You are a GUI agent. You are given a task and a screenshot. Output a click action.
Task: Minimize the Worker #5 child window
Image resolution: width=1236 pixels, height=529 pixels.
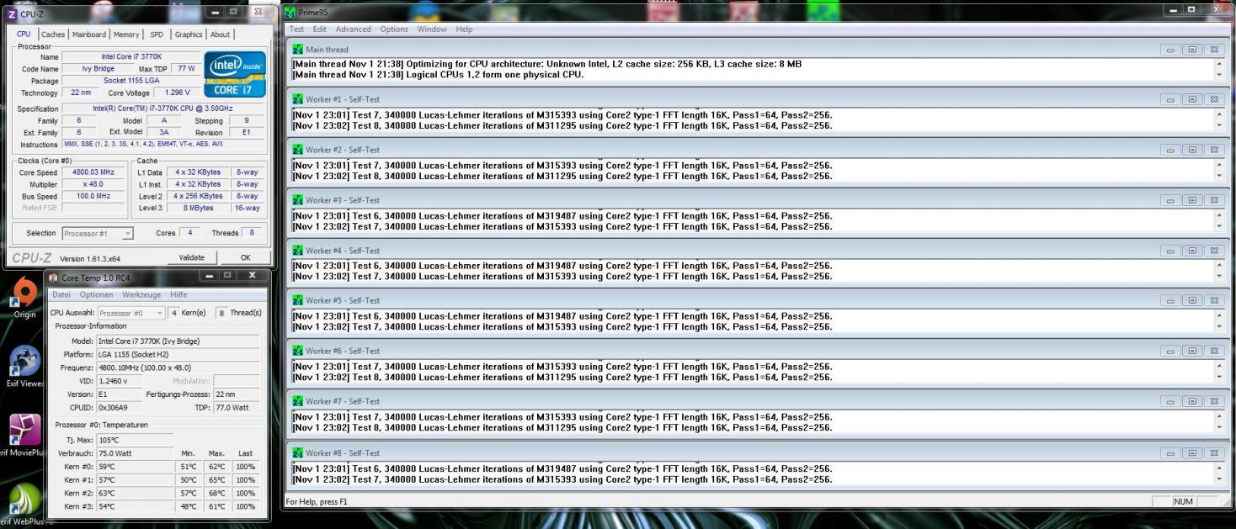(1172, 300)
